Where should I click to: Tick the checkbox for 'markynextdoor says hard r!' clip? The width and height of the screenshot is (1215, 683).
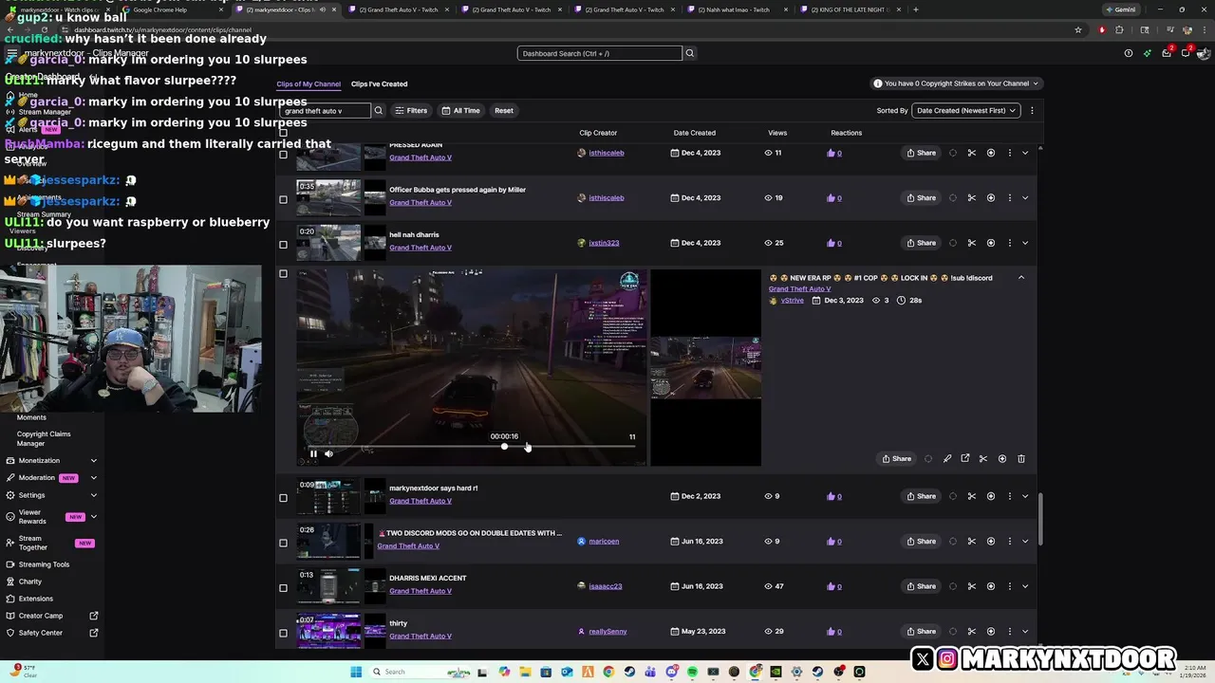[283, 498]
